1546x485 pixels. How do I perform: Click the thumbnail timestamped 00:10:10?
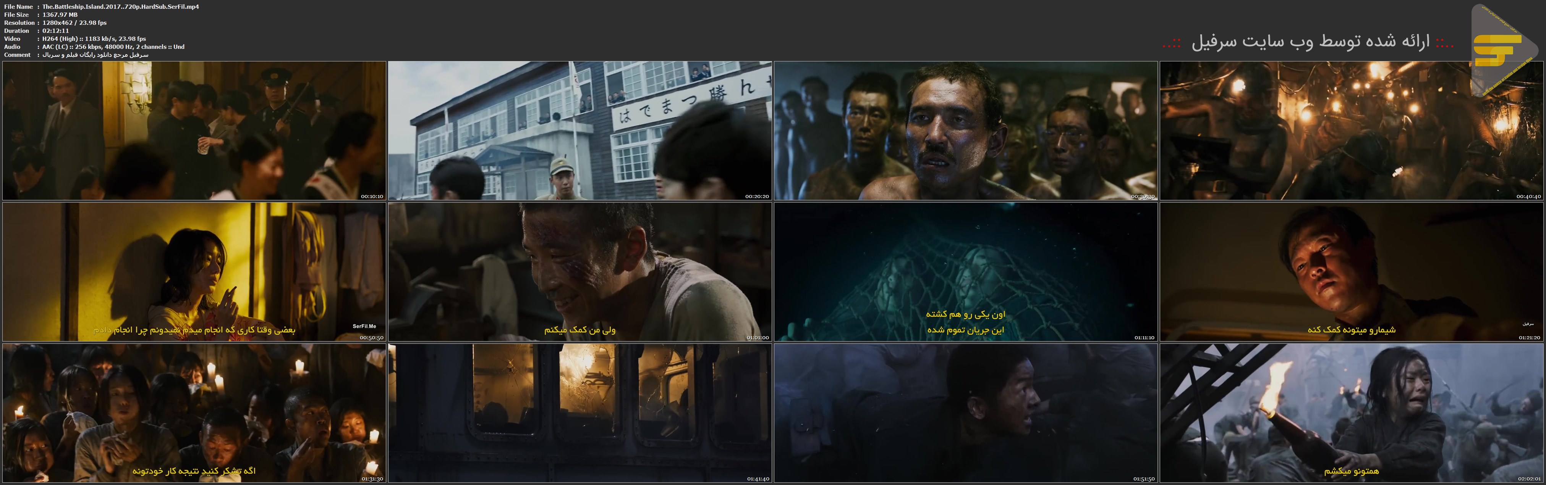(x=194, y=131)
